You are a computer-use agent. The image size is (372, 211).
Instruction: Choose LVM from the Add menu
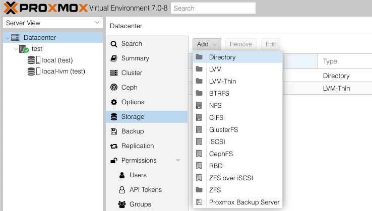[x=238, y=69]
